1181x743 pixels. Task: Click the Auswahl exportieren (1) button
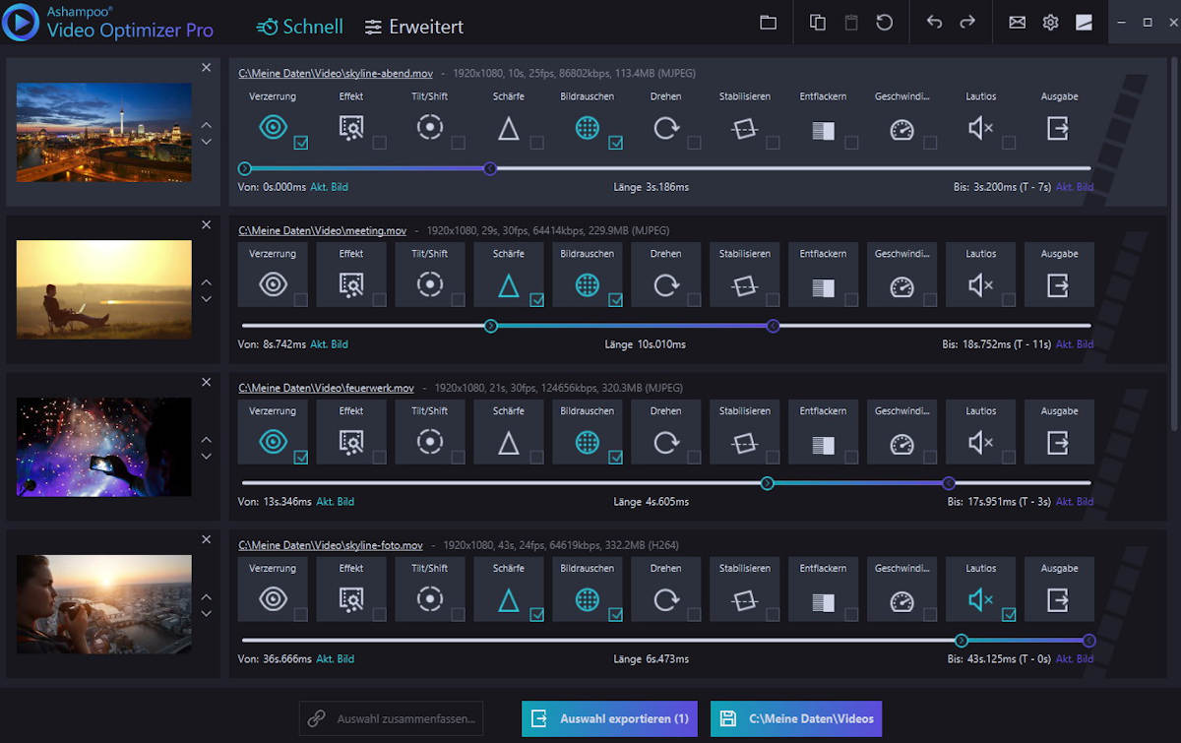tap(610, 719)
